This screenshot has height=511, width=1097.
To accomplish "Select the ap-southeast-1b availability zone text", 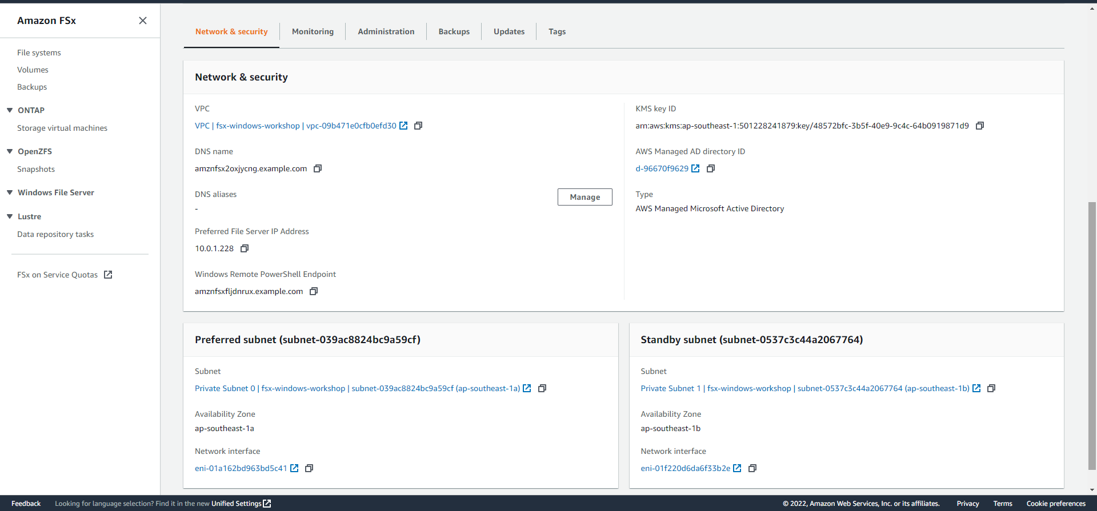I will (x=670, y=428).
